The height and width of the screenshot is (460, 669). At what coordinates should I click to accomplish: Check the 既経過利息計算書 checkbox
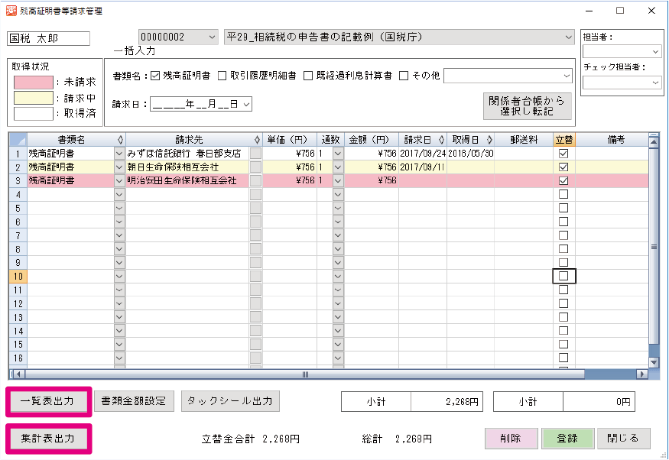coord(308,76)
